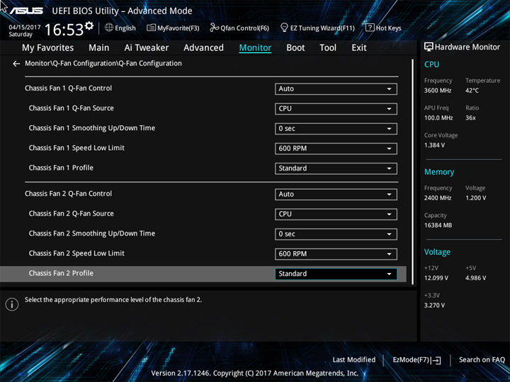The image size is (510, 382).
Task: Open Chassis Fan 2 Speed Low Limit dropdown
Action: 336,254
